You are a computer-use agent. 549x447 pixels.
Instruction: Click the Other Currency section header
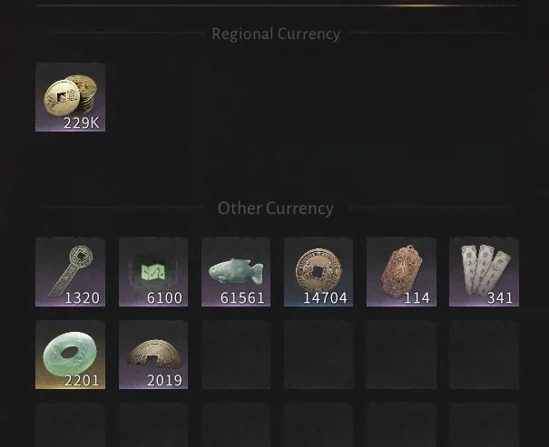(276, 209)
